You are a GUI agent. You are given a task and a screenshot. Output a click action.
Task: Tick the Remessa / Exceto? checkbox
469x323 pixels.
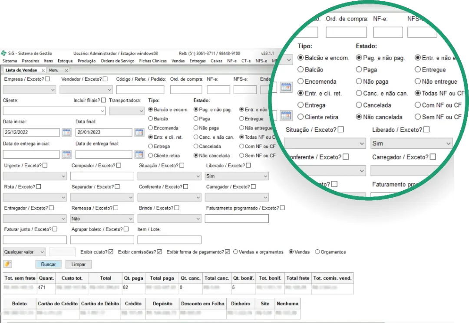point(116,208)
